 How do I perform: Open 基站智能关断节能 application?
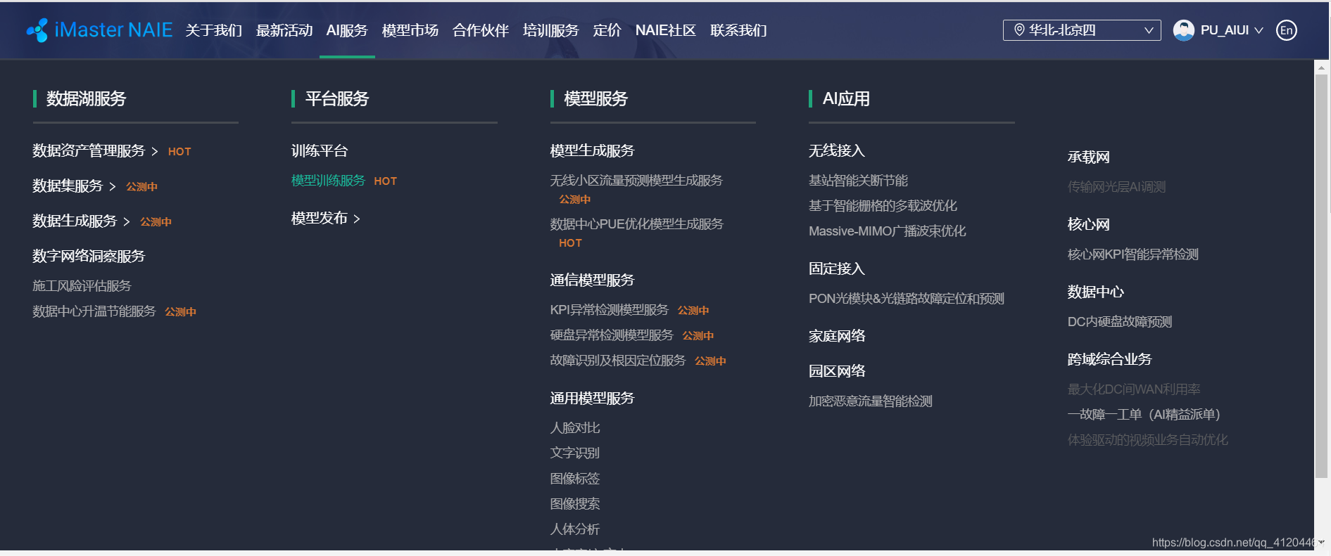tap(858, 181)
